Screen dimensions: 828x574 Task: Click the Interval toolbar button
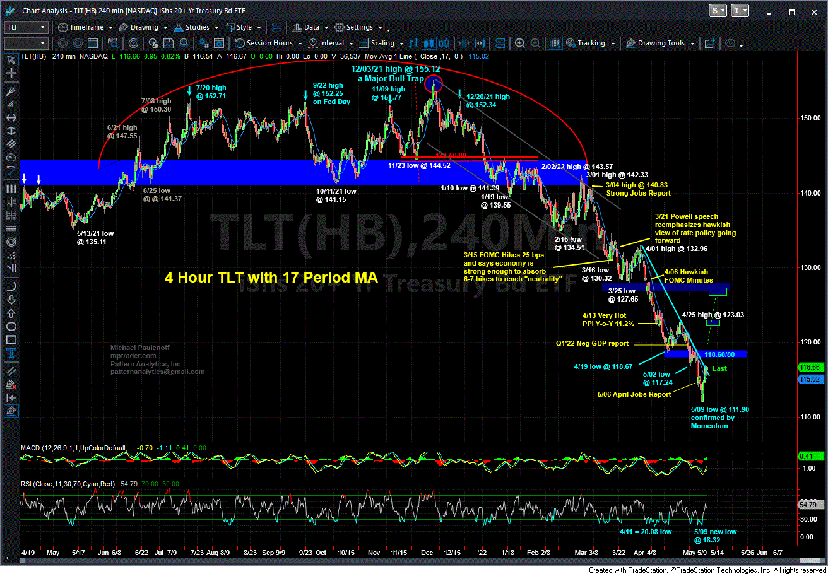click(326, 44)
